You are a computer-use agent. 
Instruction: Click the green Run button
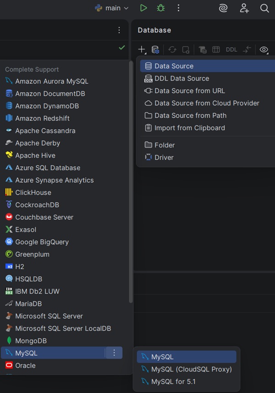[143, 8]
